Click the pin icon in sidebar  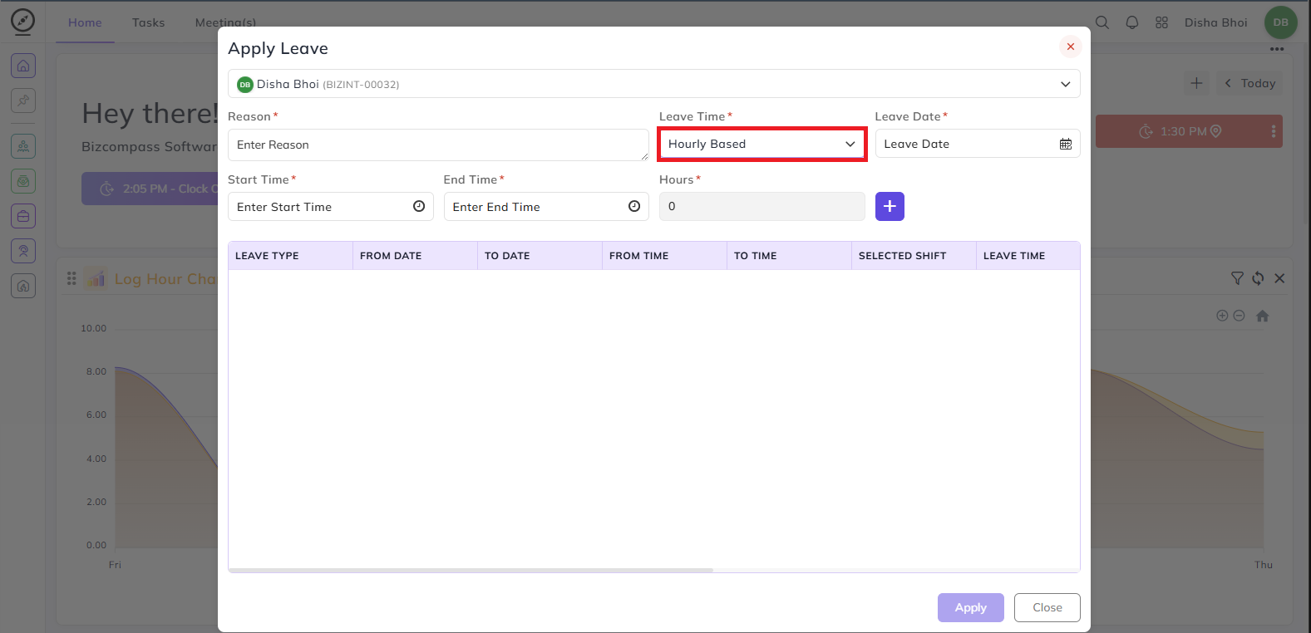click(x=23, y=101)
